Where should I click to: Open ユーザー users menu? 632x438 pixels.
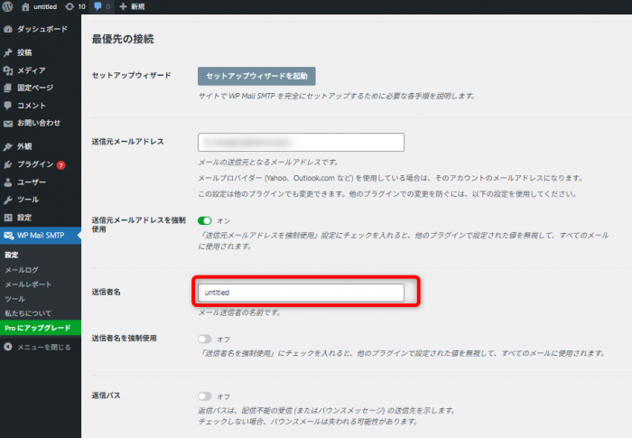click(x=32, y=182)
